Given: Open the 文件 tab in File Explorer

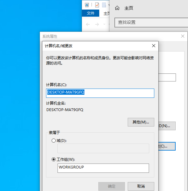Looking at the screenshot, I should pyautogui.click(x=91, y=13).
